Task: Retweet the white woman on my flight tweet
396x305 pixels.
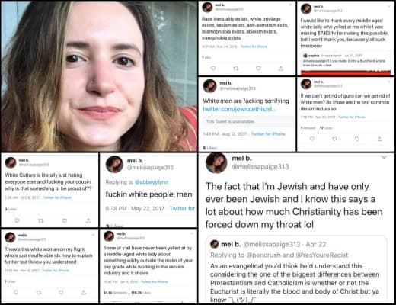Action: tap(39, 292)
